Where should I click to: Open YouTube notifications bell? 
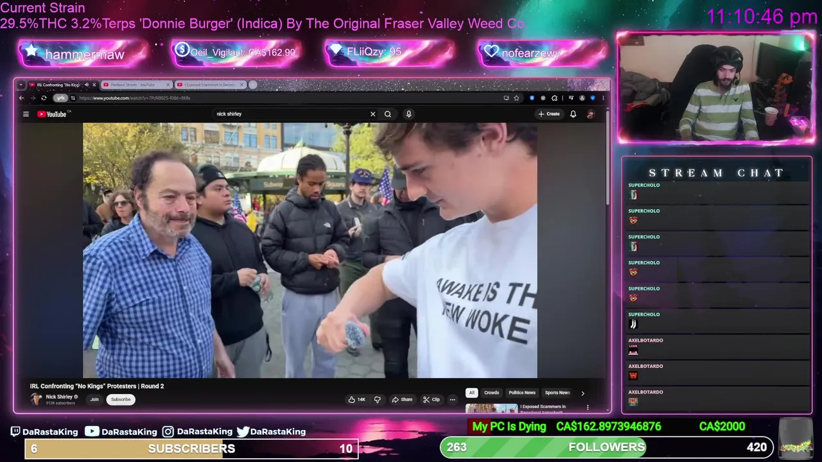click(x=573, y=114)
